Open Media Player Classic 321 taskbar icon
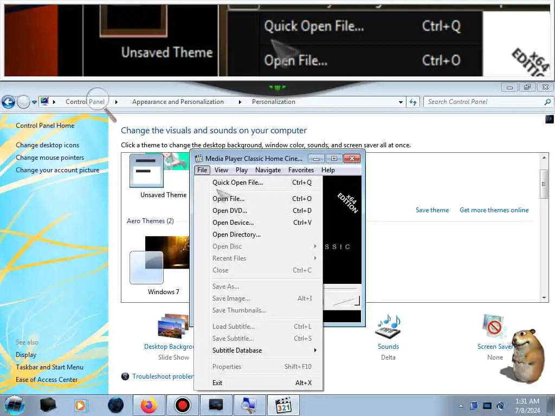 283,405
